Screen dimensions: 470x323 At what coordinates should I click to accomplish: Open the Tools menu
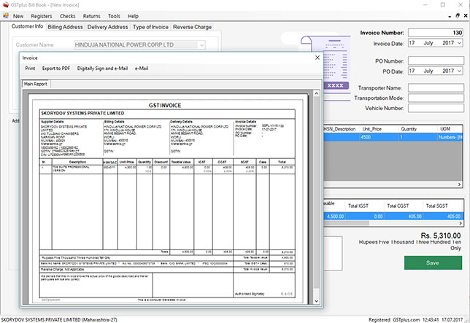pyautogui.click(x=114, y=15)
